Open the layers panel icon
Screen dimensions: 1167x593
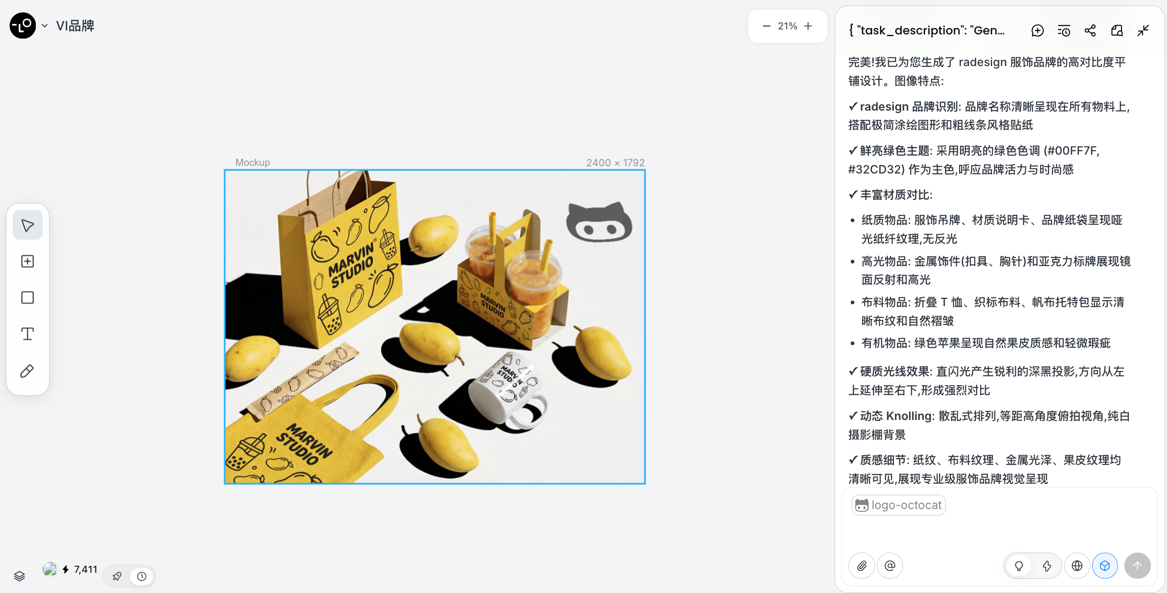(x=19, y=576)
